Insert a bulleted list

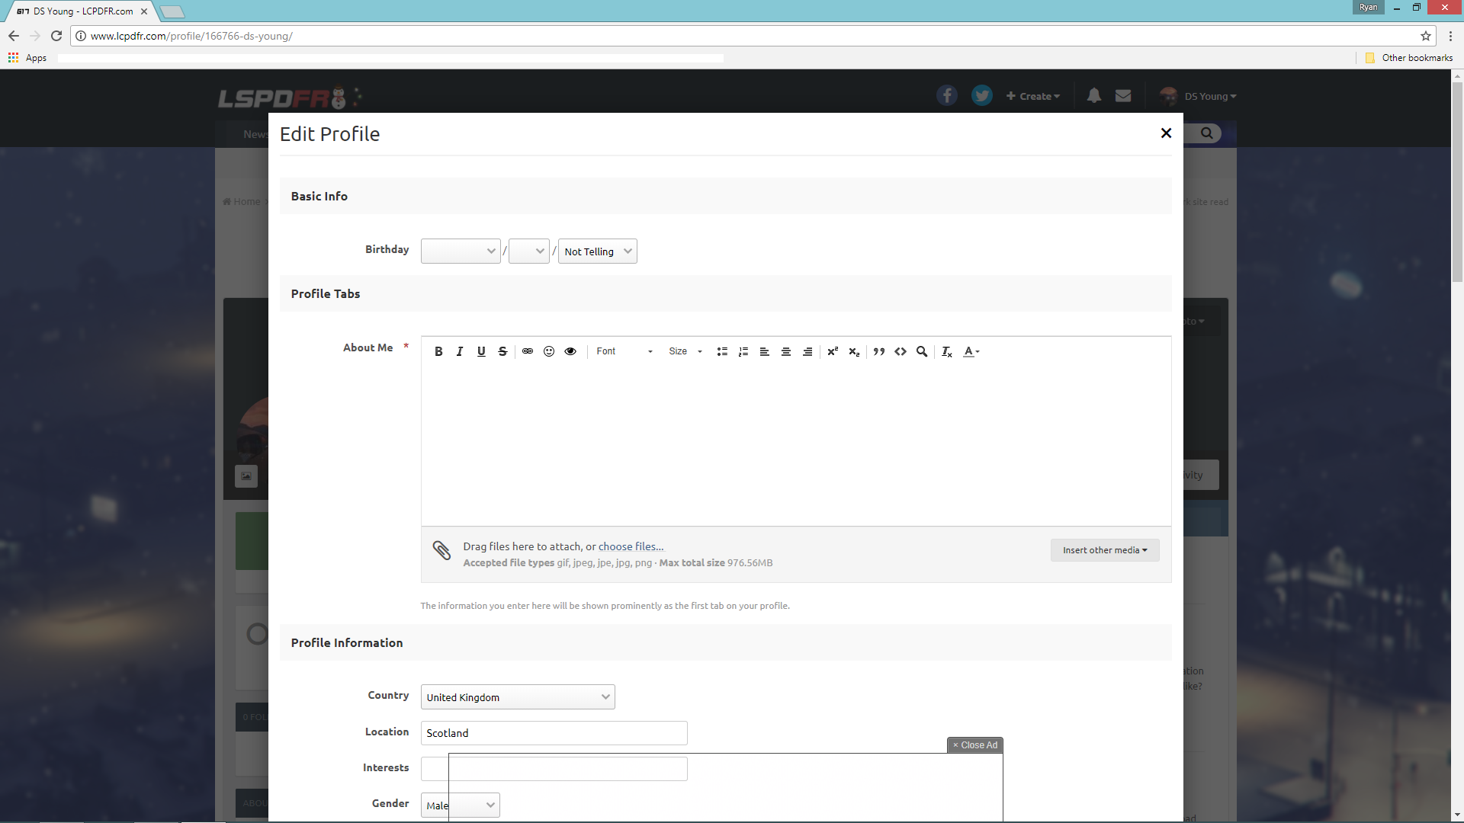(x=722, y=351)
